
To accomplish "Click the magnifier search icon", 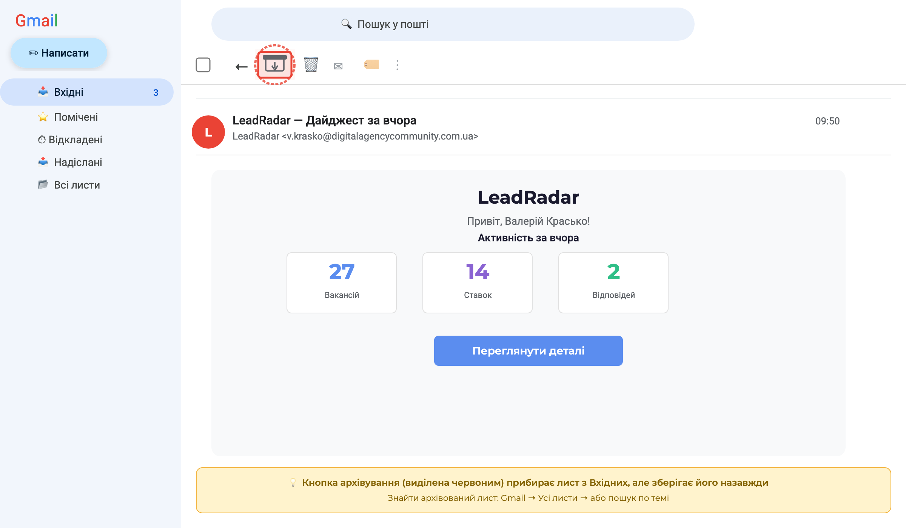I will (x=346, y=24).
